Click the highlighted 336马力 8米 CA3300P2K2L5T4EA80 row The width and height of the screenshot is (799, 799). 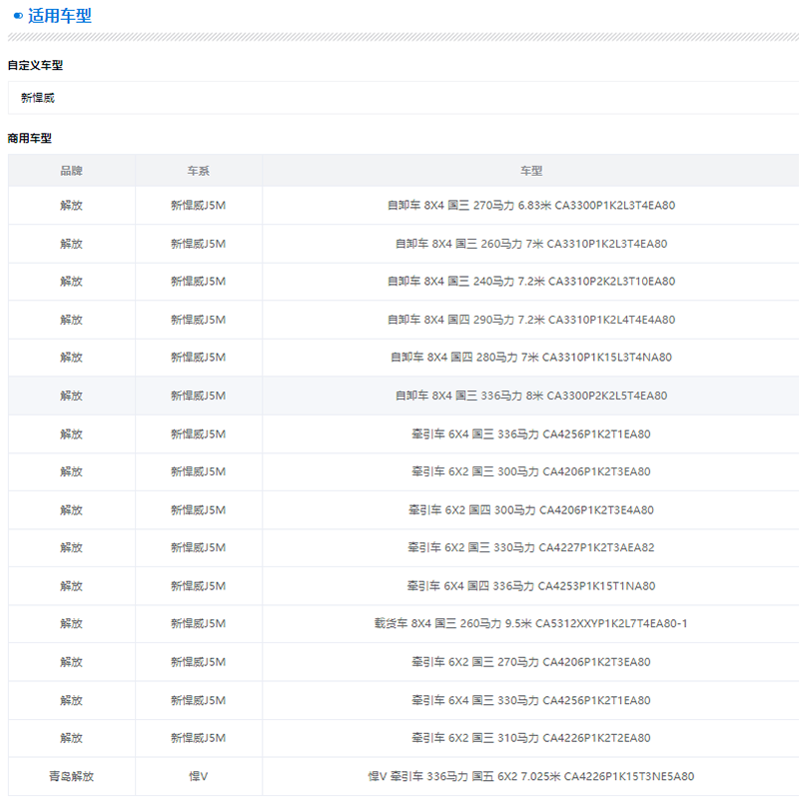[530, 396]
